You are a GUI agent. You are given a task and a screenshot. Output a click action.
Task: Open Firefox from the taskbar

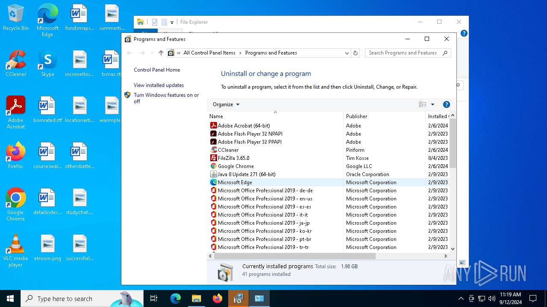pyautogui.click(x=217, y=298)
